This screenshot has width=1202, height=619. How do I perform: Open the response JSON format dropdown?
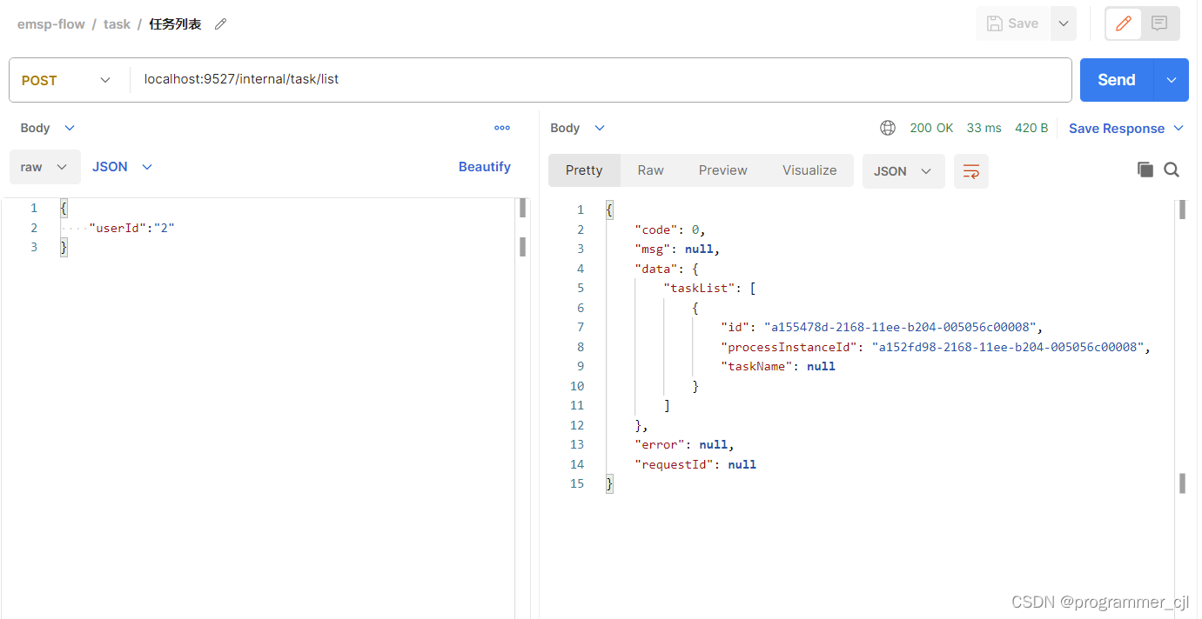[x=903, y=171]
